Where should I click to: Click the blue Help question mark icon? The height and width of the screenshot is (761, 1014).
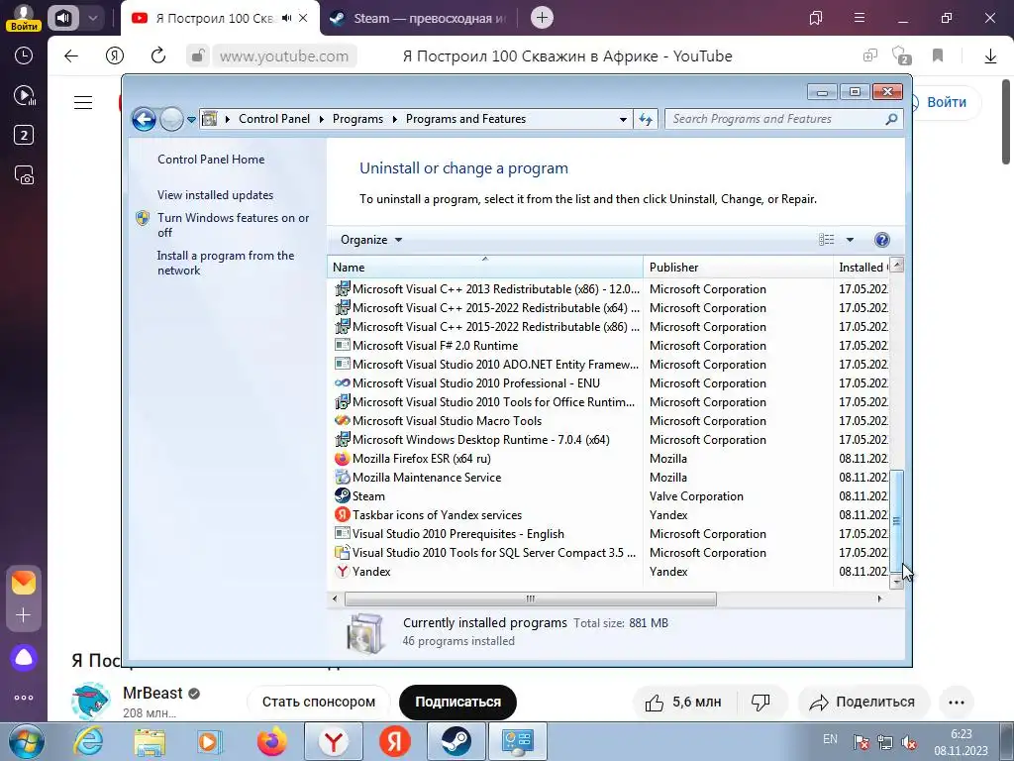(881, 240)
